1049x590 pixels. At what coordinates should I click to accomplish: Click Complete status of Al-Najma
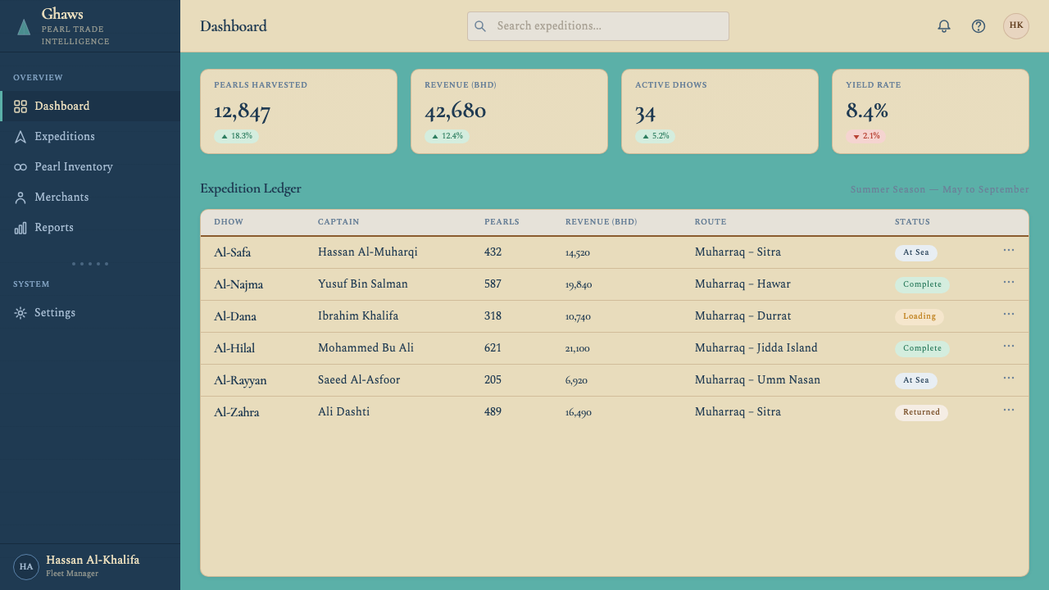[922, 285]
